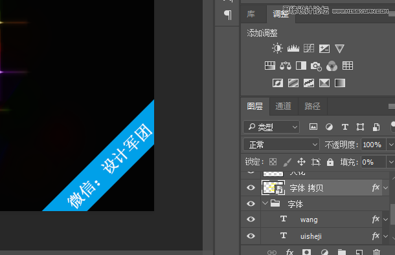Add Threshold adjustment
This screenshot has width=395, height=255.
click(309, 83)
